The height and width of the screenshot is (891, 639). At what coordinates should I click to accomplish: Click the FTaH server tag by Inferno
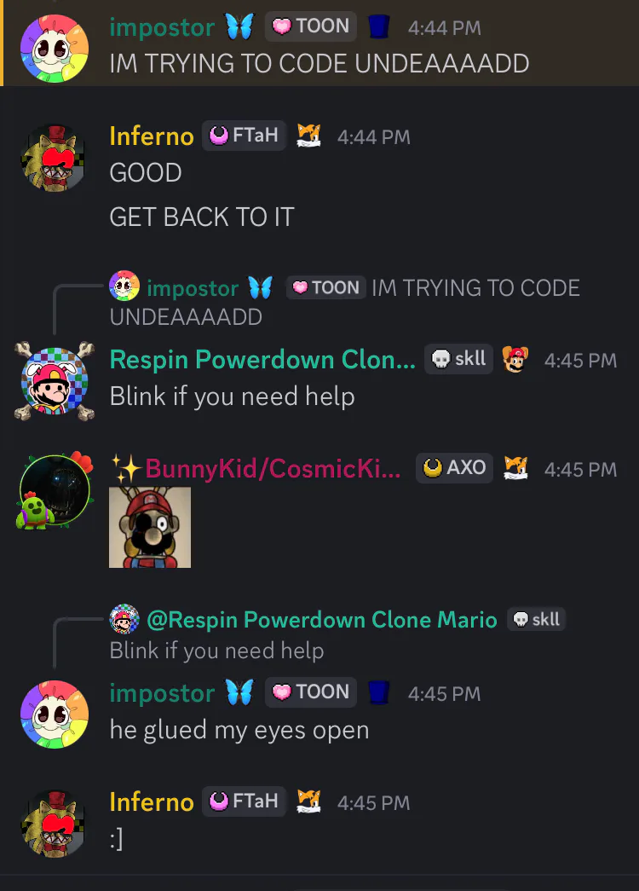pyautogui.click(x=245, y=136)
